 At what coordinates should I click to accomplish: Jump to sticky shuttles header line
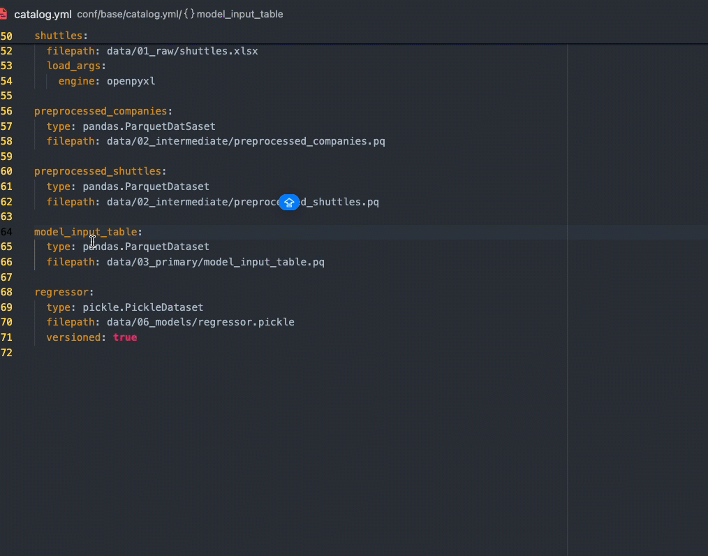point(61,36)
